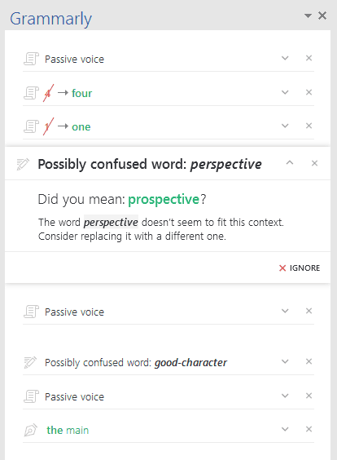Click the pencil icon beside good-character alert

tap(30, 362)
